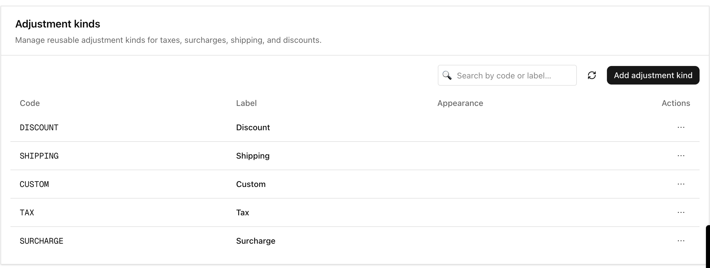Open actions menu for TAX row

[681, 212]
